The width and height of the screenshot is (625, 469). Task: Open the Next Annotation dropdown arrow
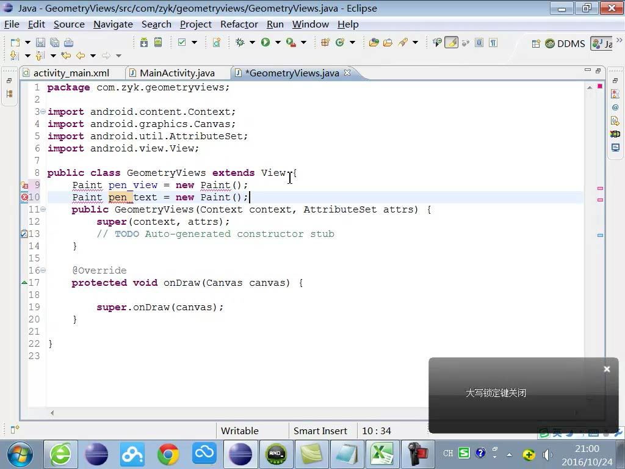27,56
